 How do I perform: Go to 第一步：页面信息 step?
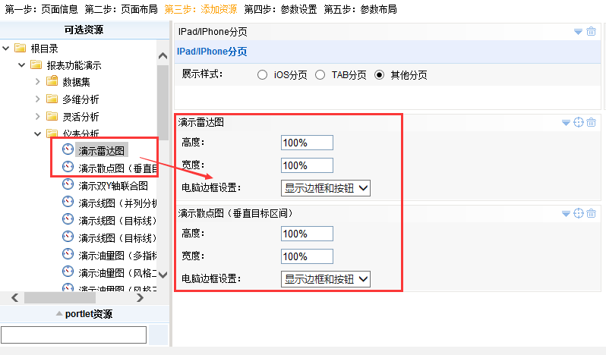pos(41,9)
